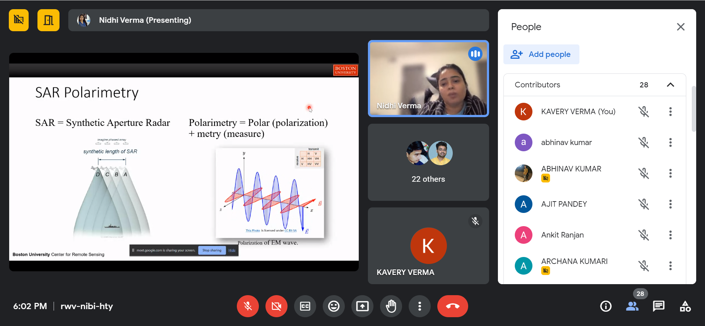Click Add people button

[x=541, y=54]
